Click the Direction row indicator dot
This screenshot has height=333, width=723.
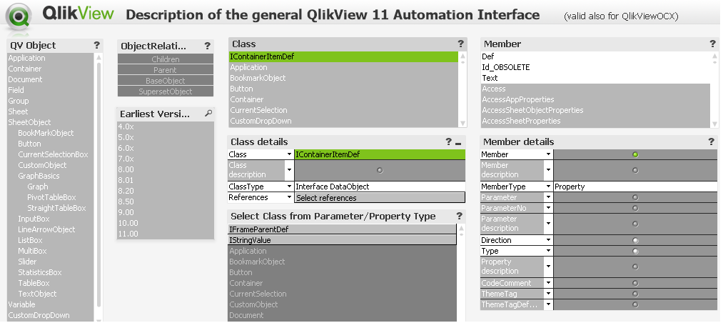(x=635, y=240)
